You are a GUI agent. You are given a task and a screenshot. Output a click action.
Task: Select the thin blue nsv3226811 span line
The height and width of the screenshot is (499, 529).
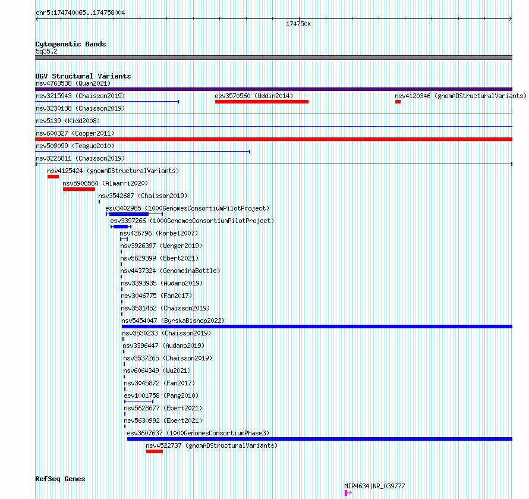point(274,164)
